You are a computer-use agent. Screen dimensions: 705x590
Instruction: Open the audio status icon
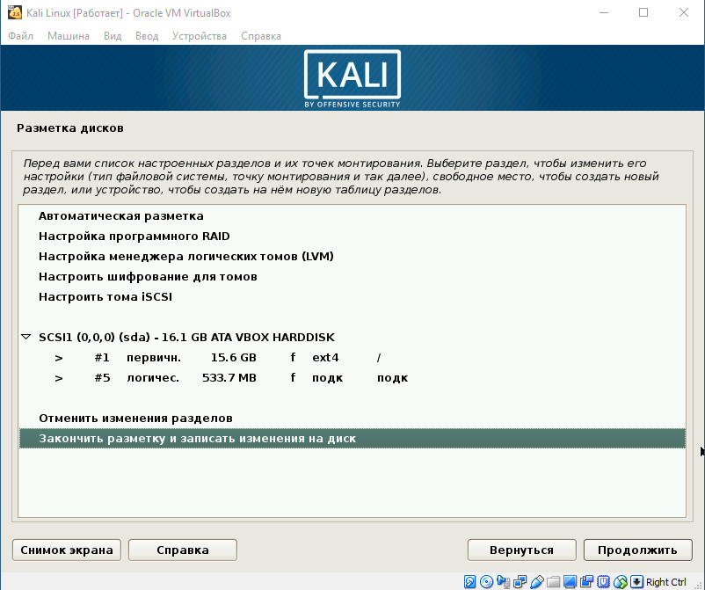click(503, 581)
